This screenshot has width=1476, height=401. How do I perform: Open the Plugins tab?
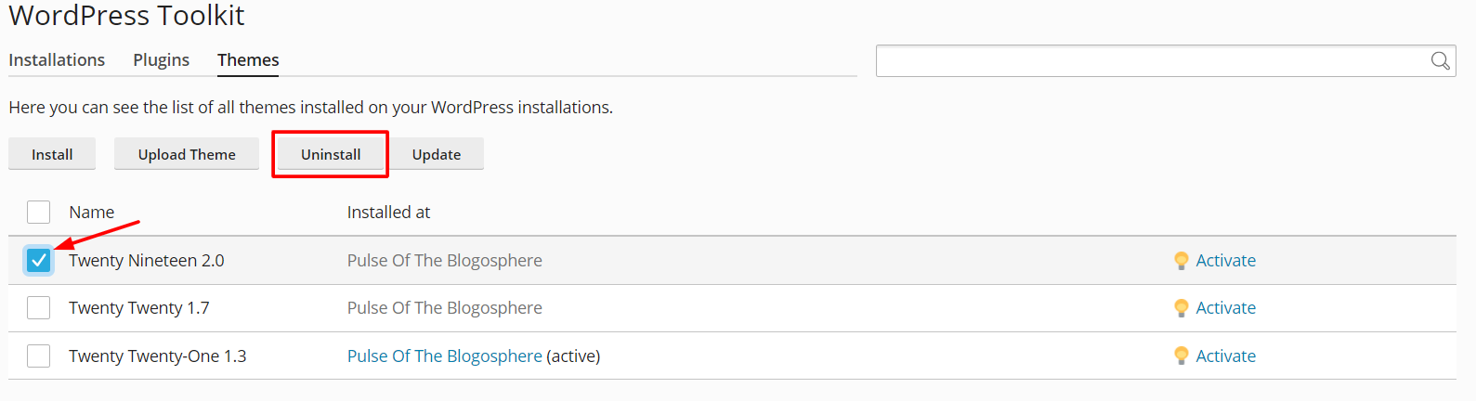pyautogui.click(x=161, y=59)
